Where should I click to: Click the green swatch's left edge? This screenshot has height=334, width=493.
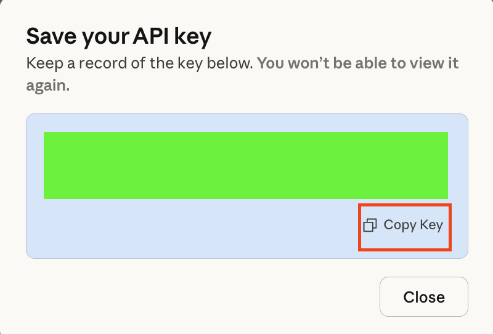coord(46,165)
